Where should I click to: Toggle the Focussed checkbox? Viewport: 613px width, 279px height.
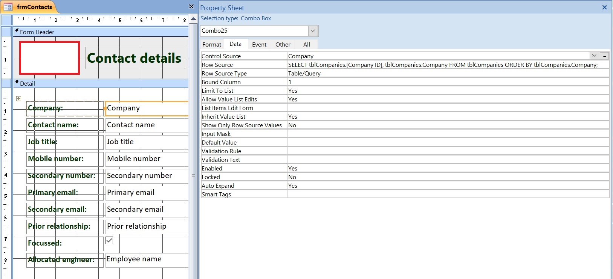click(x=109, y=240)
